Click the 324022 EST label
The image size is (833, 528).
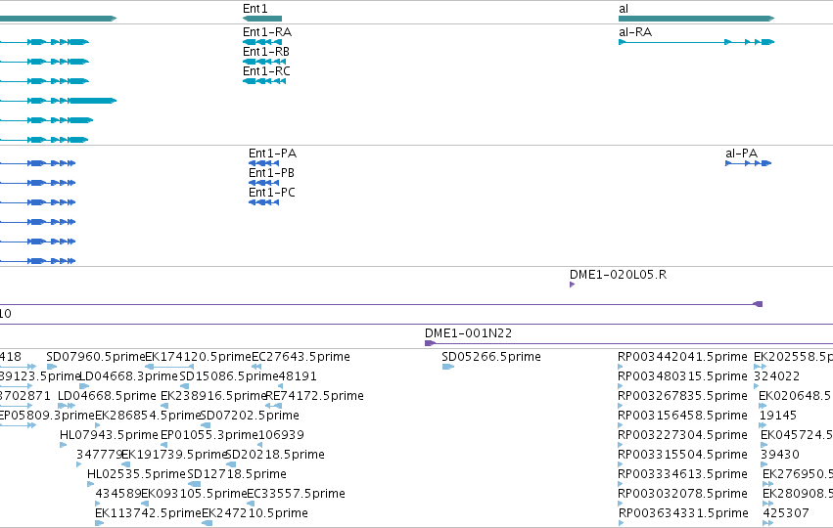point(776,376)
